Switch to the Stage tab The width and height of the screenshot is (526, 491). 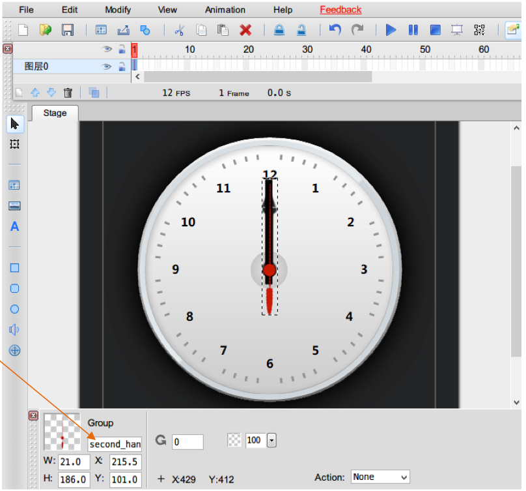(55, 113)
